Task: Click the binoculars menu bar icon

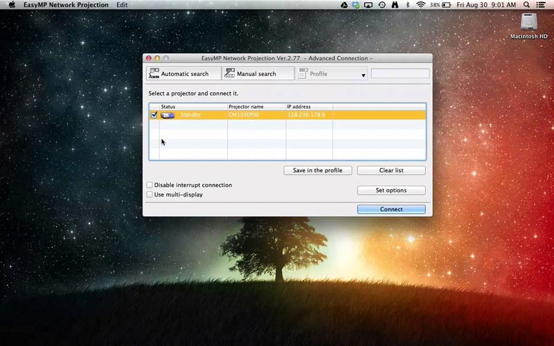Action: click(x=395, y=5)
